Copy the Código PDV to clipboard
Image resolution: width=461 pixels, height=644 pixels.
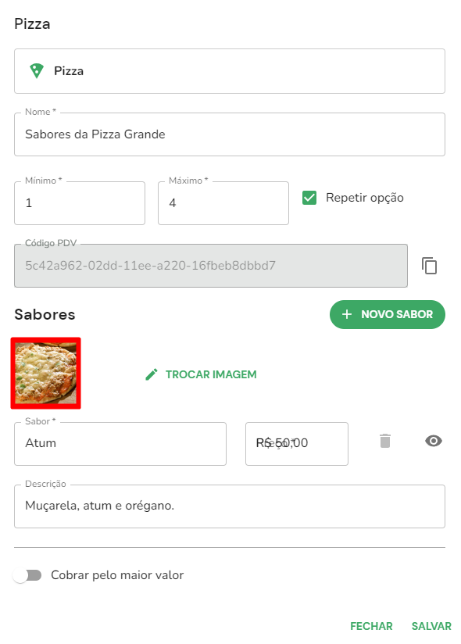point(430,266)
